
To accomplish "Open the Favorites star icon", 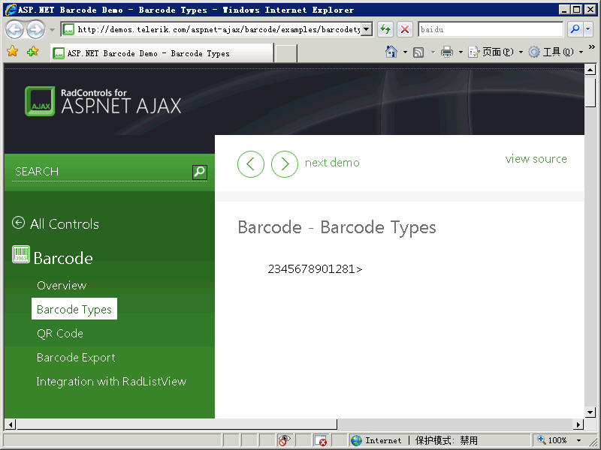I will (x=13, y=51).
